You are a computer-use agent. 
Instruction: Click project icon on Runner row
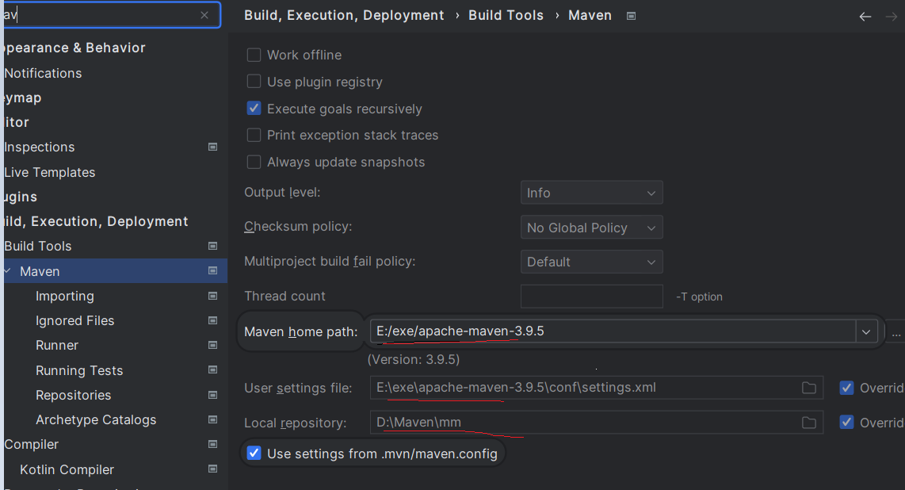tap(212, 345)
